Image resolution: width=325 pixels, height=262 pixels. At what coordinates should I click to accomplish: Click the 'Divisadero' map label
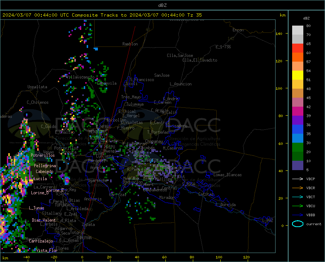tap(176, 126)
